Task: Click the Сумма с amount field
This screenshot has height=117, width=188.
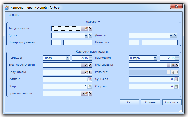Action: [65, 79]
